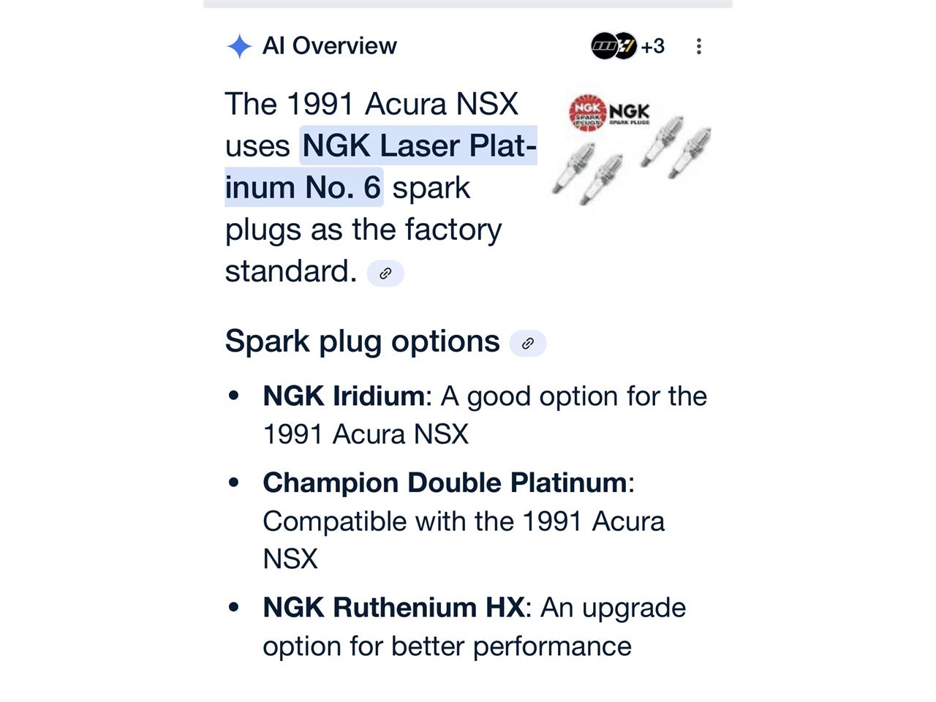Show the +3 additional sources
This screenshot has width=936, height=702.
coord(652,46)
